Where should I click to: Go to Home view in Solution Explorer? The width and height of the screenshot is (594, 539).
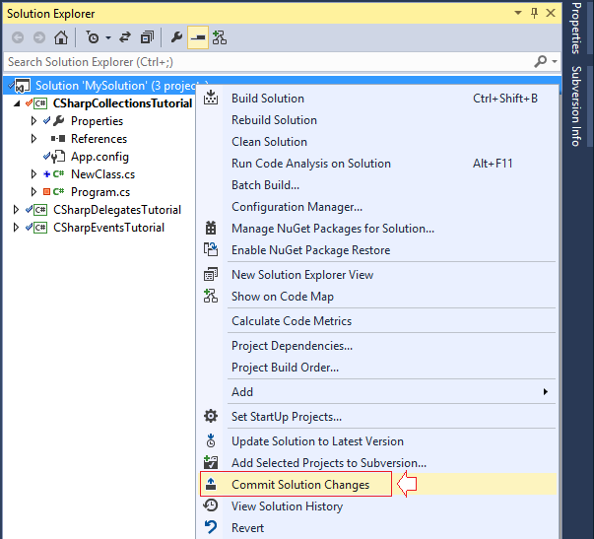61,37
